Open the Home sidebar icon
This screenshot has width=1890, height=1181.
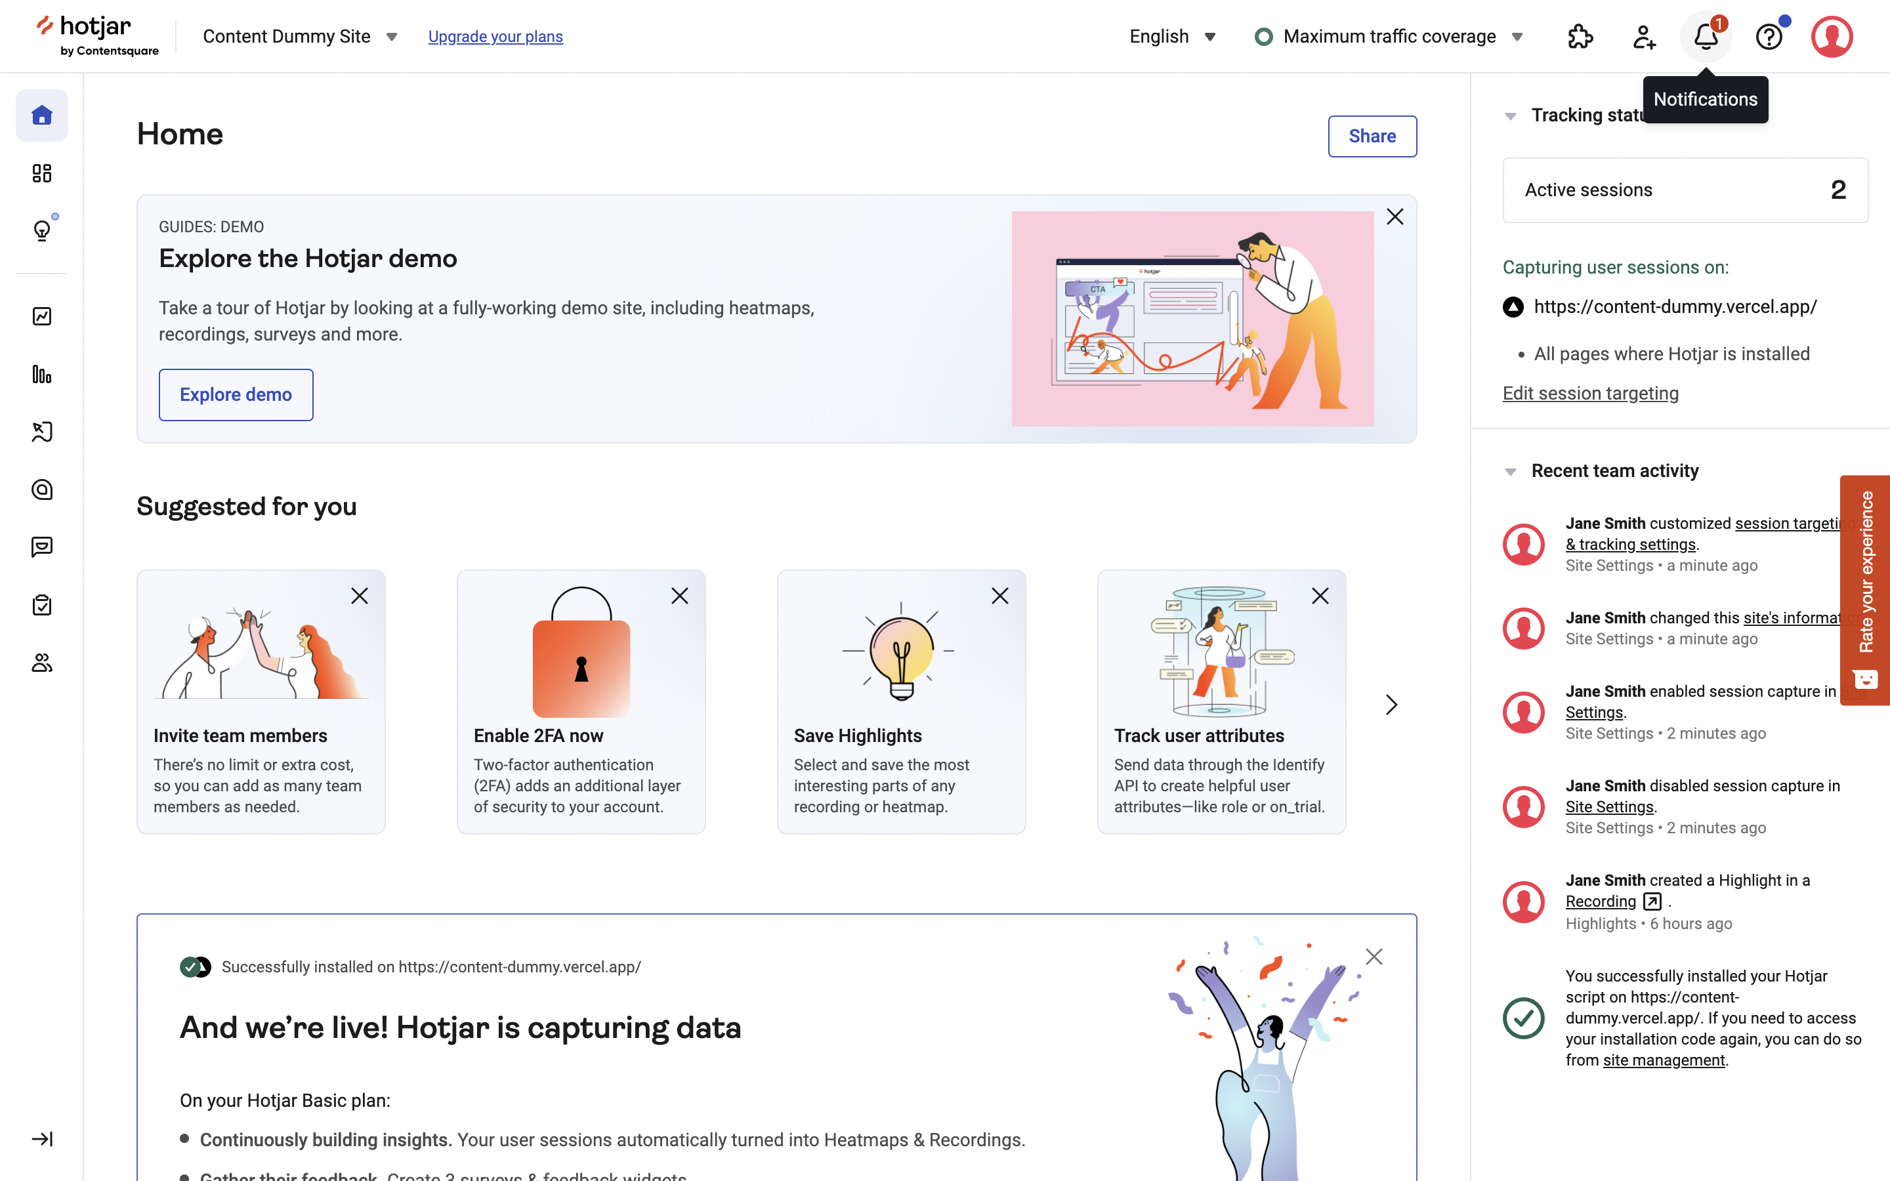pos(42,115)
